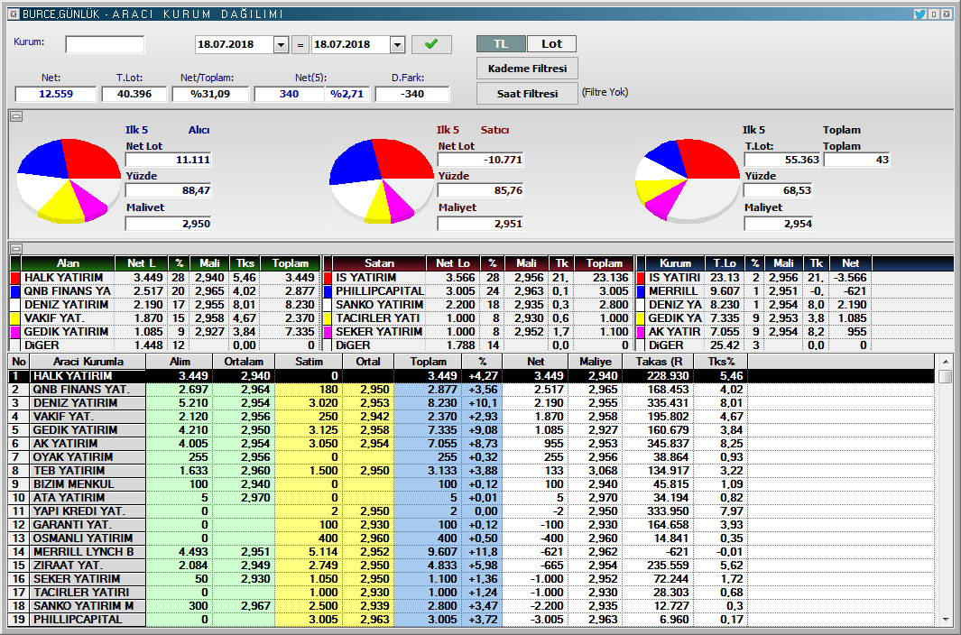Select the Ilk 5 Satıcı pie chart

point(381,180)
